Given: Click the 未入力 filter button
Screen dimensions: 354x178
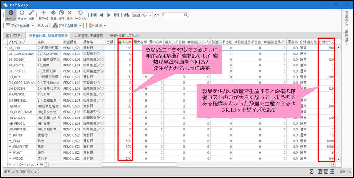Looking at the screenshot, I should pyautogui.click(x=43, y=25).
